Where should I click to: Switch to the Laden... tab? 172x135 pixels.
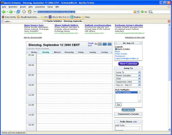pyautogui.click(x=22, y=21)
